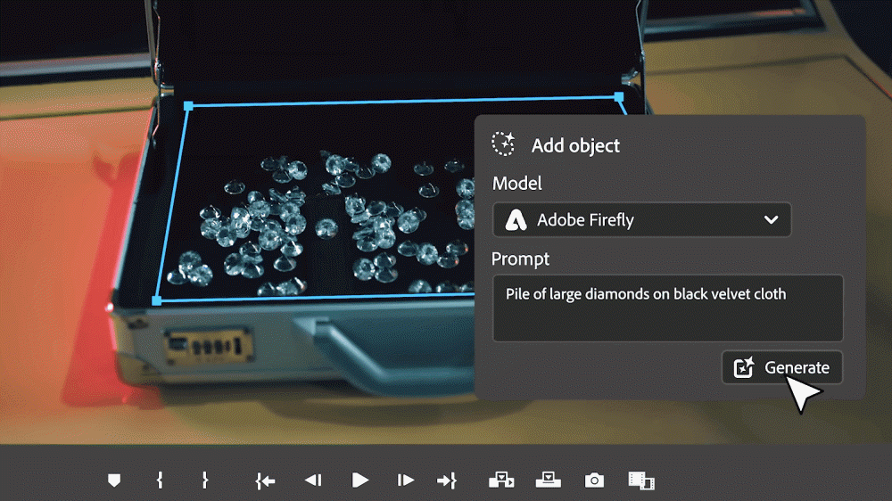The width and height of the screenshot is (892, 501).
Task: Click the Add object sparkle circle icon
Action: click(504, 144)
